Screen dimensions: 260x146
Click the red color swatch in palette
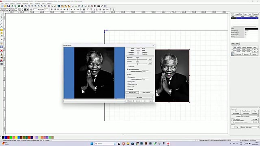coord(8,137)
